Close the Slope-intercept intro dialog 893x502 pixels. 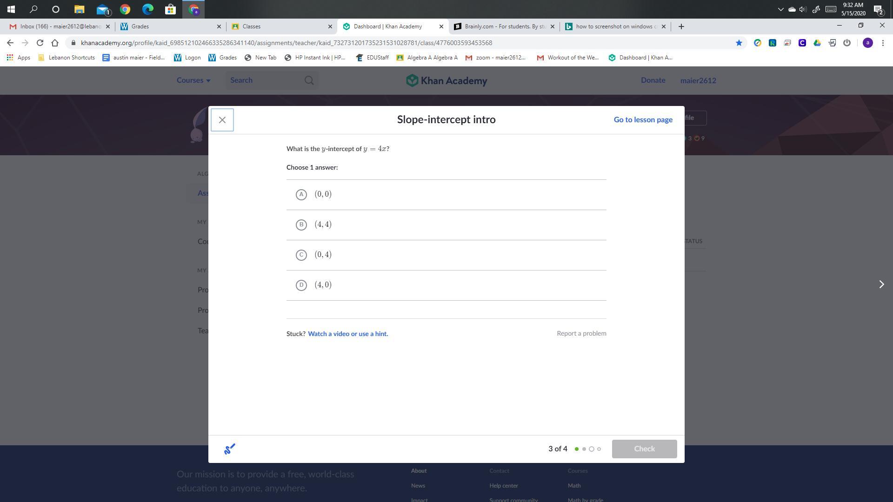click(222, 120)
